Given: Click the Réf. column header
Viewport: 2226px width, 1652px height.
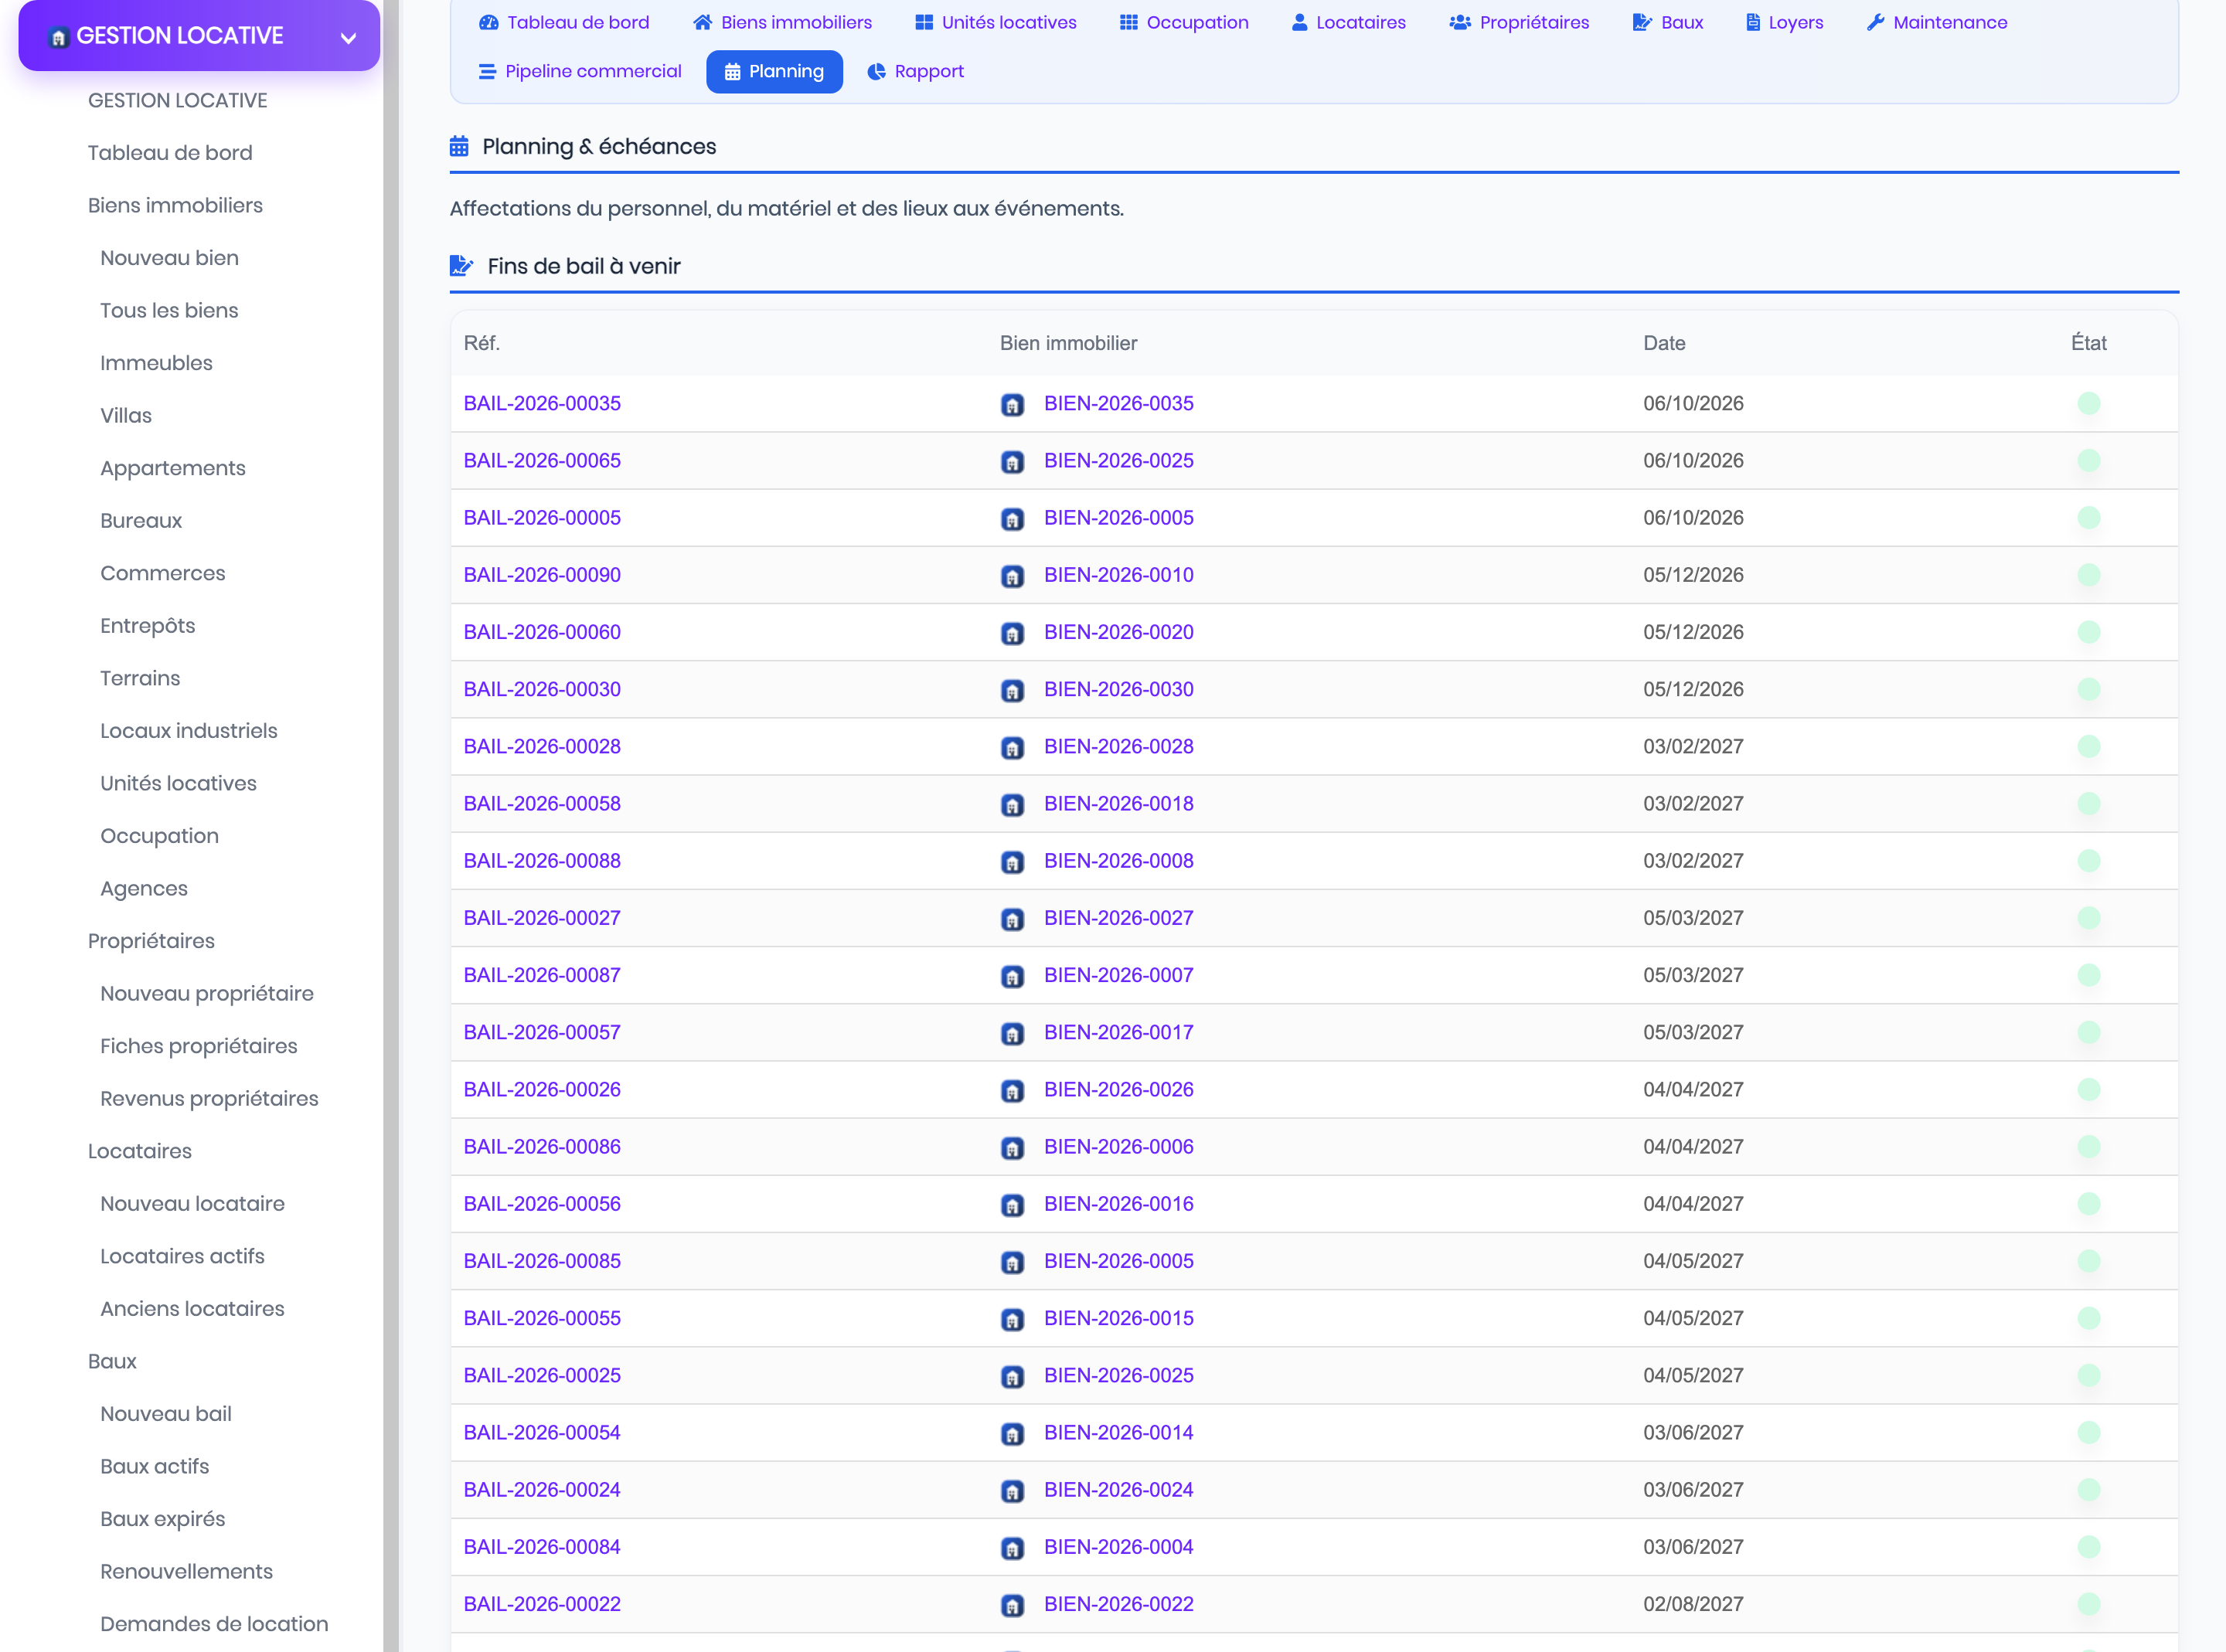Looking at the screenshot, I should (481, 343).
